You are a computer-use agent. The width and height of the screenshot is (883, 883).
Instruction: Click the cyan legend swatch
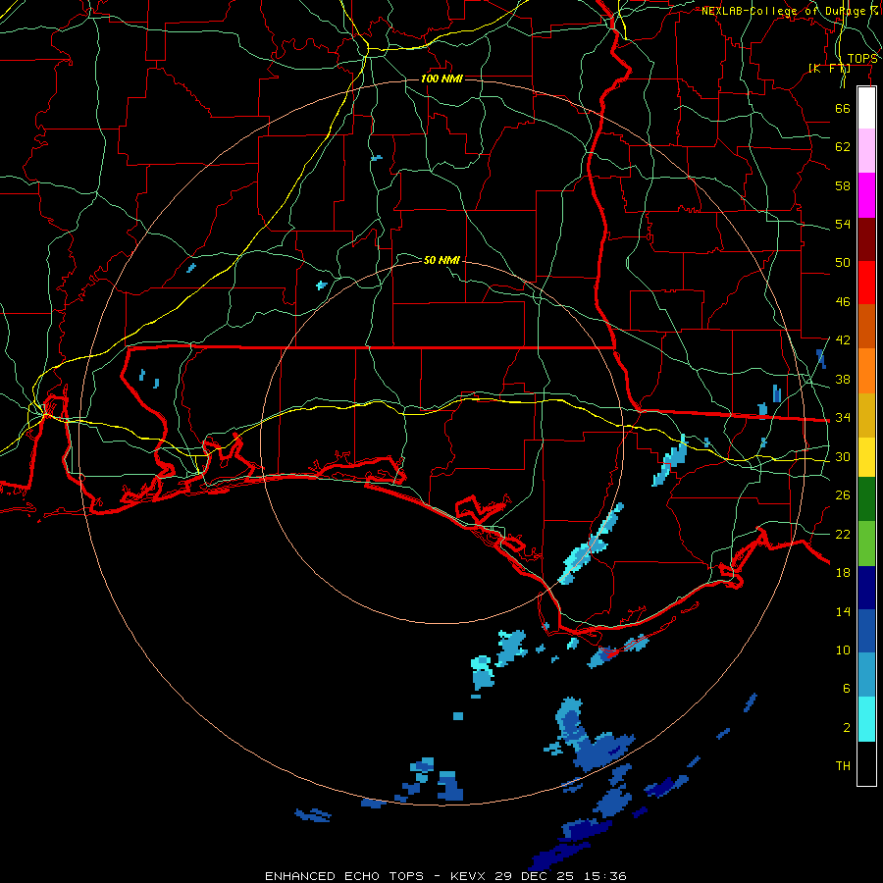(x=866, y=719)
